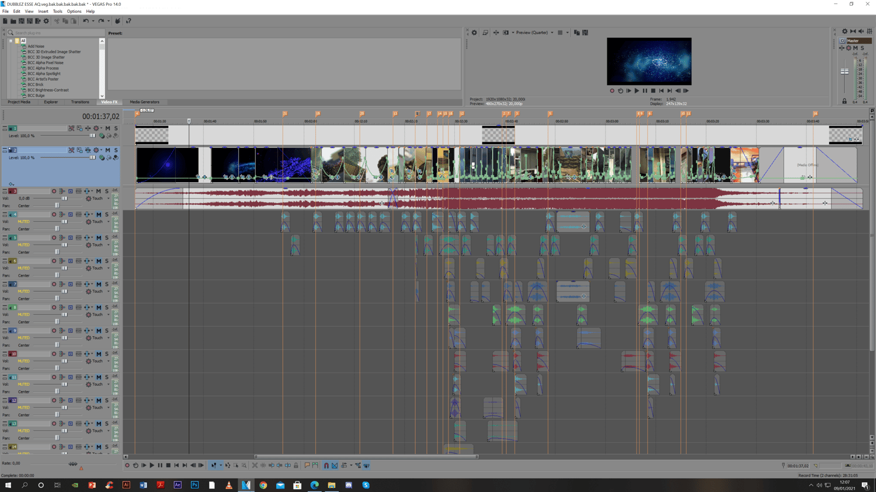Mute audio track 3

coord(99,191)
